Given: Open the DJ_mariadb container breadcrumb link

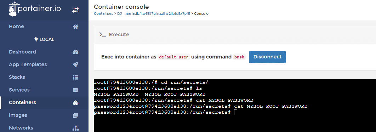Looking at the screenshot, I should coord(153,14).
